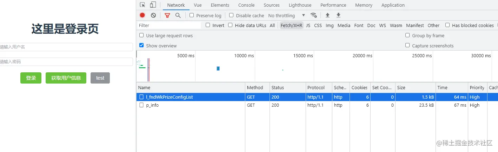Screen dimensions: 498x152
Task: Check Hide data URLs checkbox
Action: 230,25
